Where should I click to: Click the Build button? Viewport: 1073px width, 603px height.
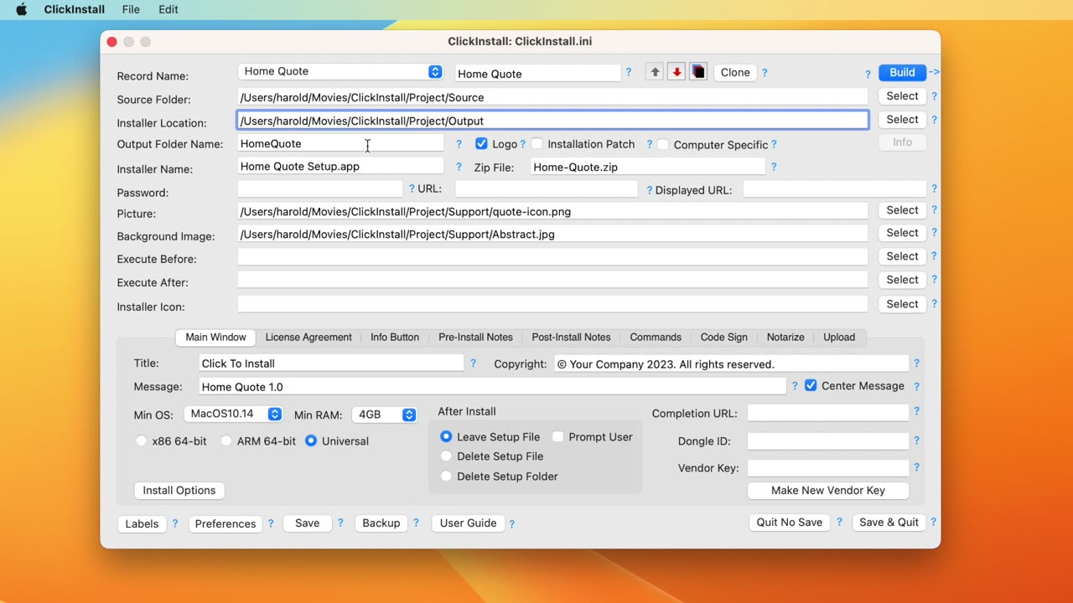point(902,72)
